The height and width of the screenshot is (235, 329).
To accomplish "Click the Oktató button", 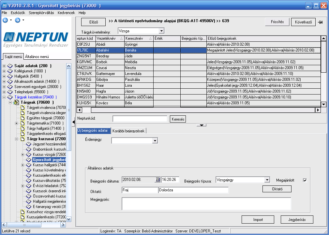I will [x=277, y=189].
